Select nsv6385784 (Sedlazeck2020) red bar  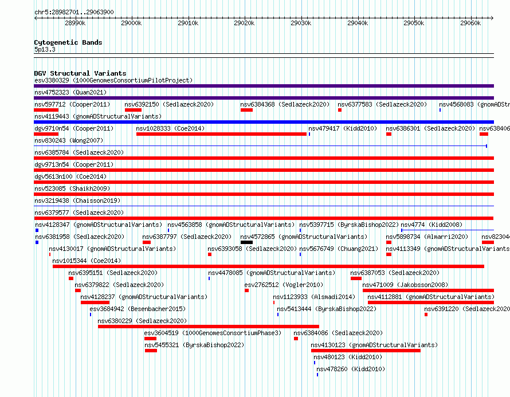tap(264, 158)
